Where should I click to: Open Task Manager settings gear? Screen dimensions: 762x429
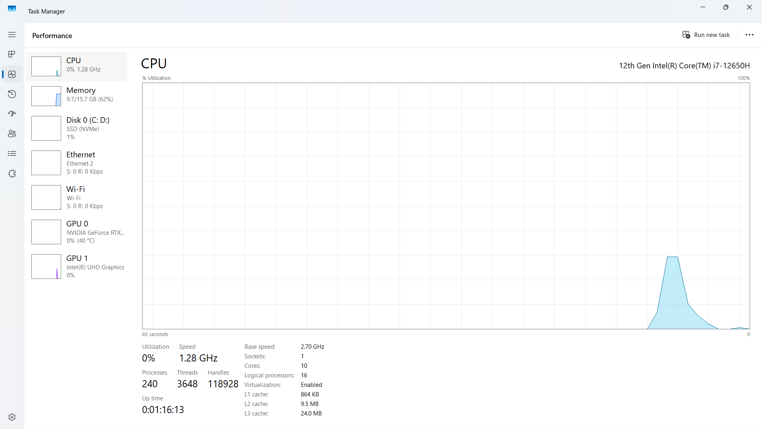click(x=12, y=417)
